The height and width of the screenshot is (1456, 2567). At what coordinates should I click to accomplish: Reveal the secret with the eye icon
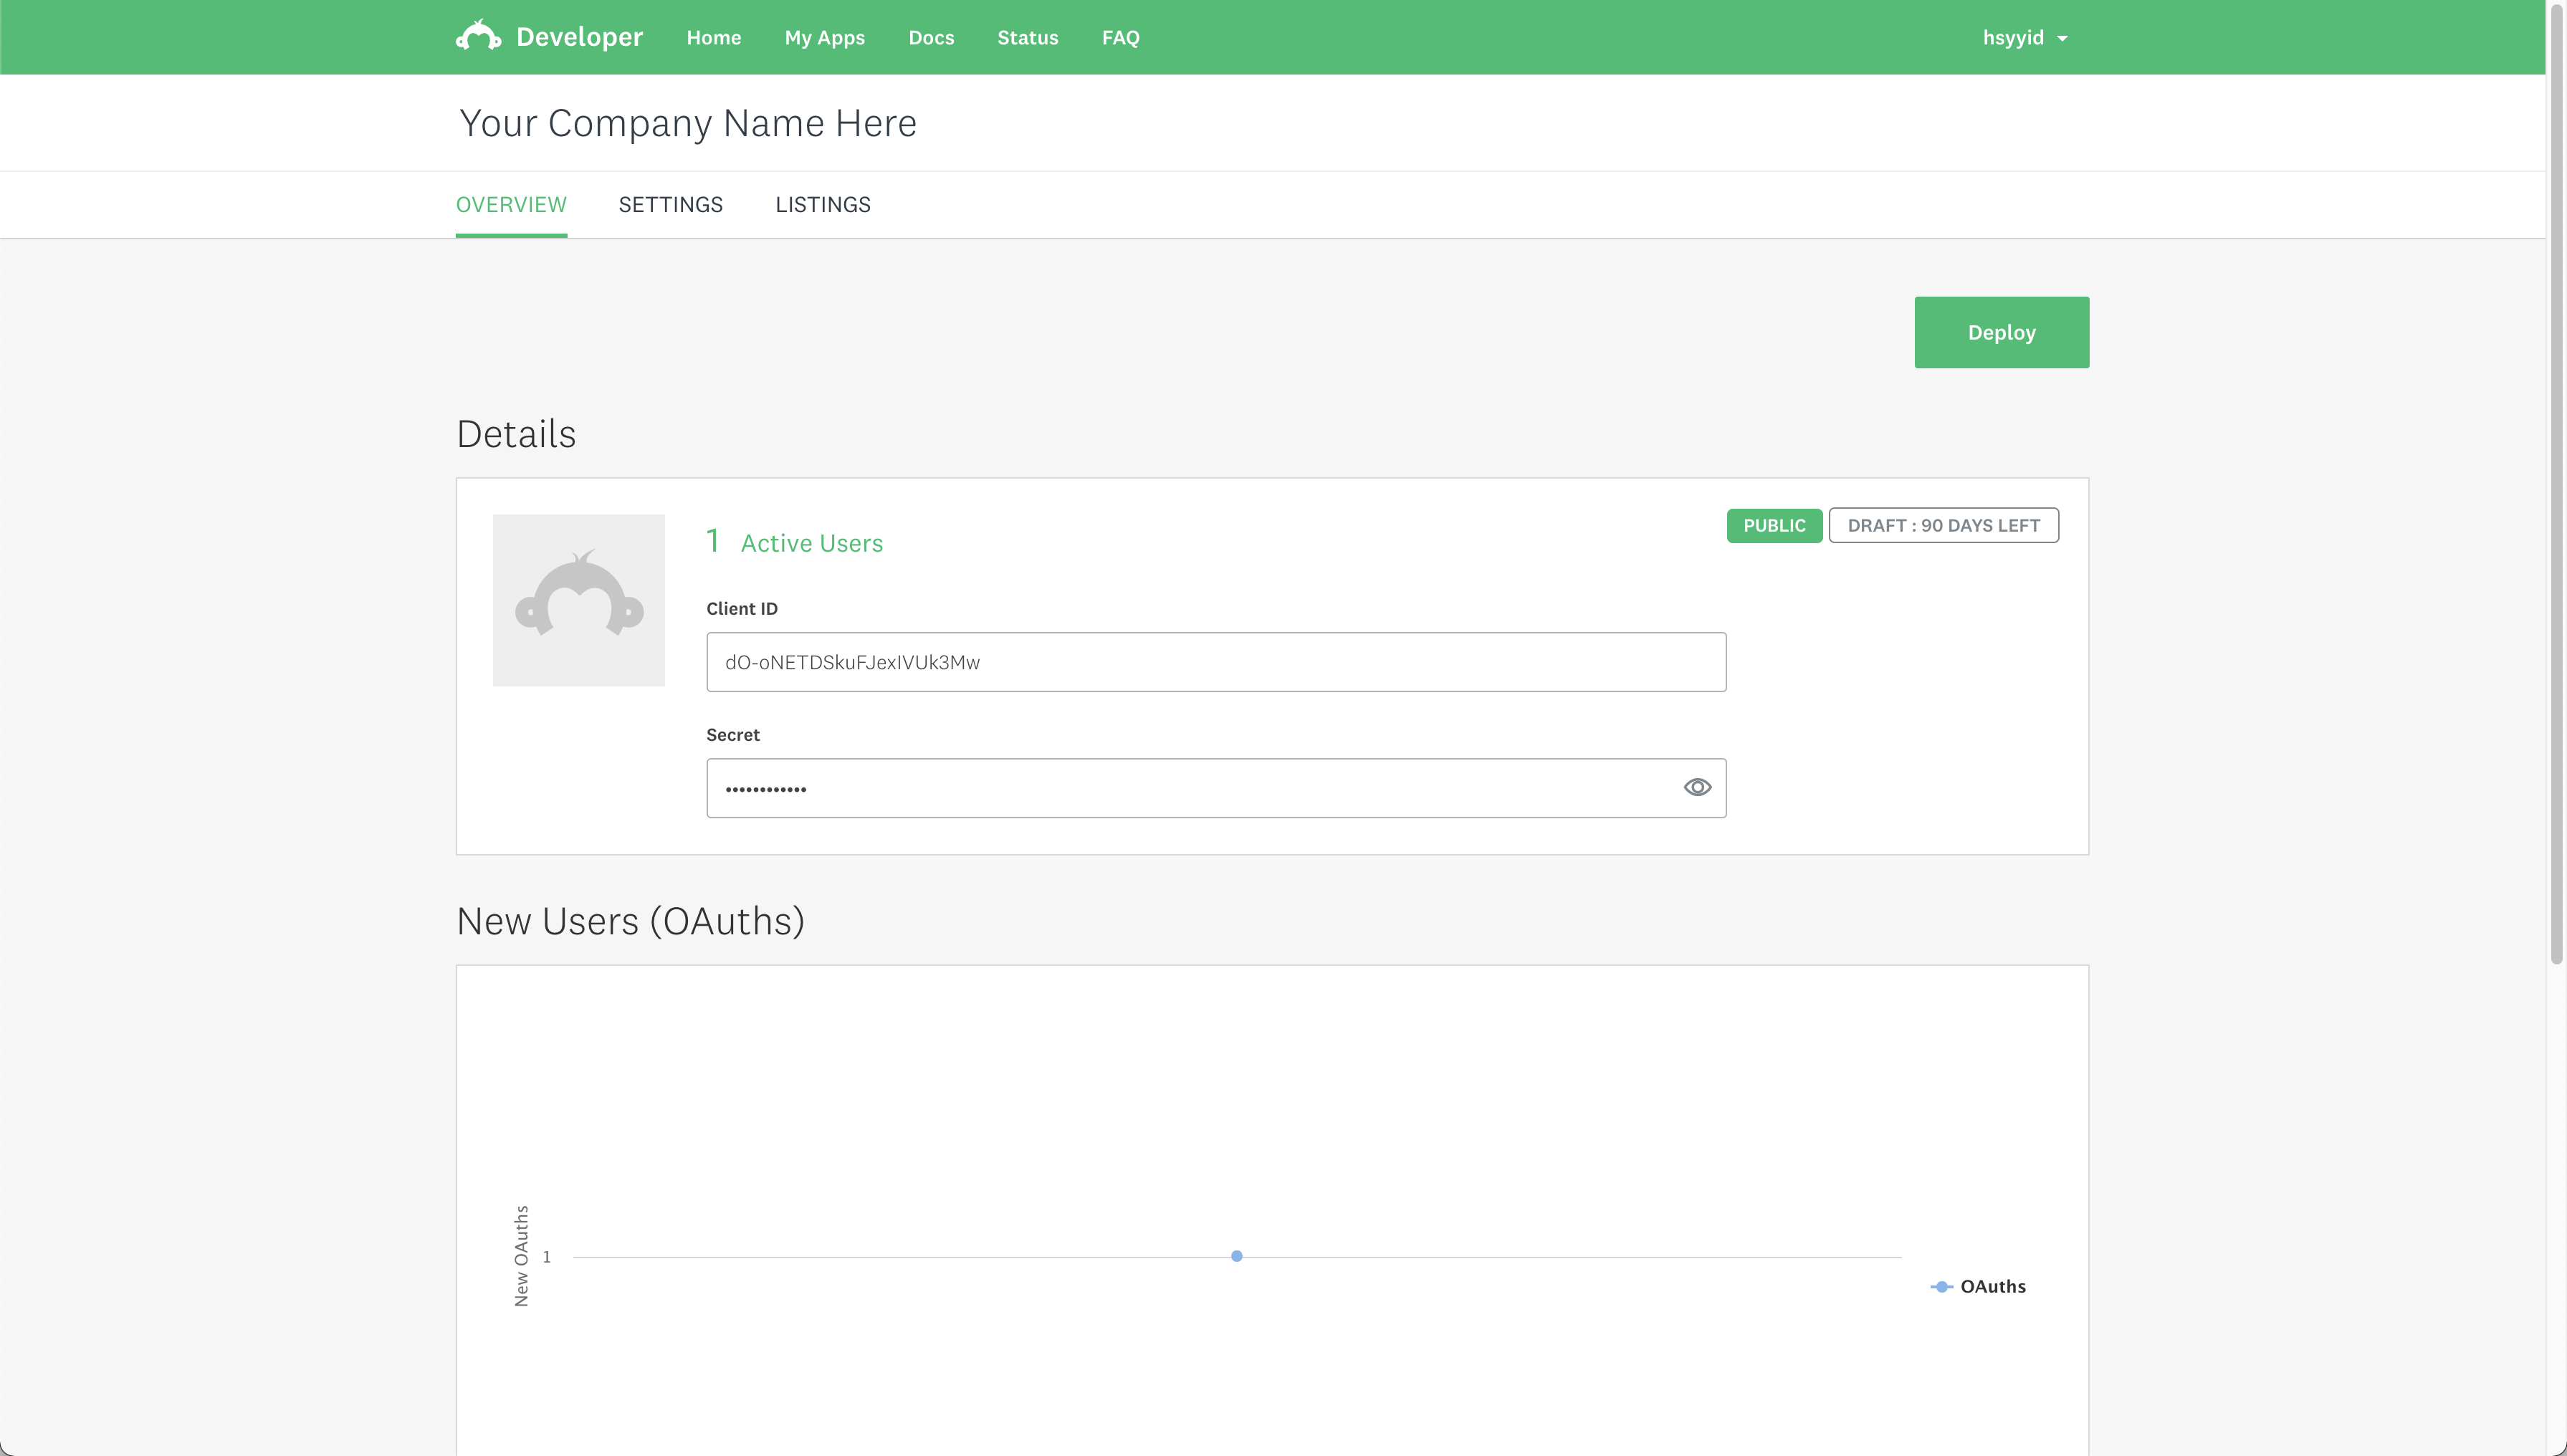coord(1697,788)
